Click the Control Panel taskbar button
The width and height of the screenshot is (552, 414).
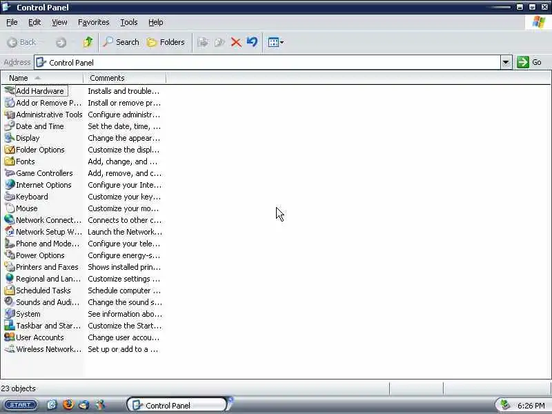177,405
